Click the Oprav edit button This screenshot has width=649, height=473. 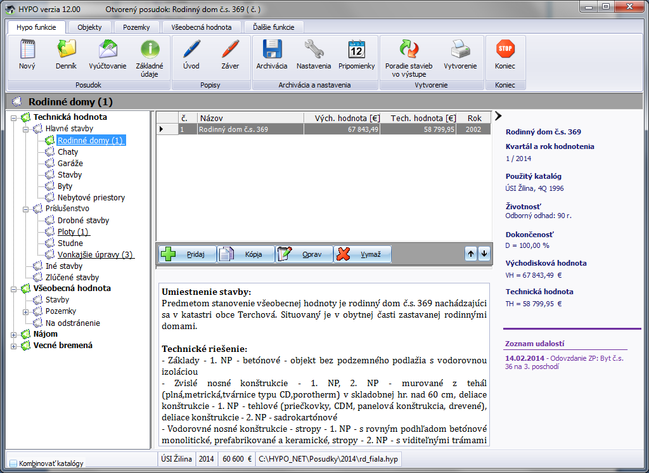304,254
